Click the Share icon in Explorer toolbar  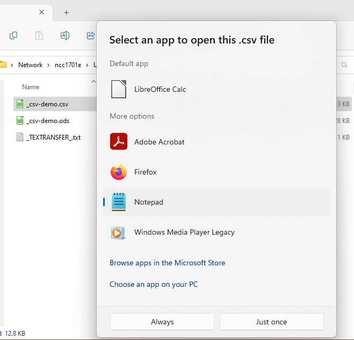click(91, 35)
